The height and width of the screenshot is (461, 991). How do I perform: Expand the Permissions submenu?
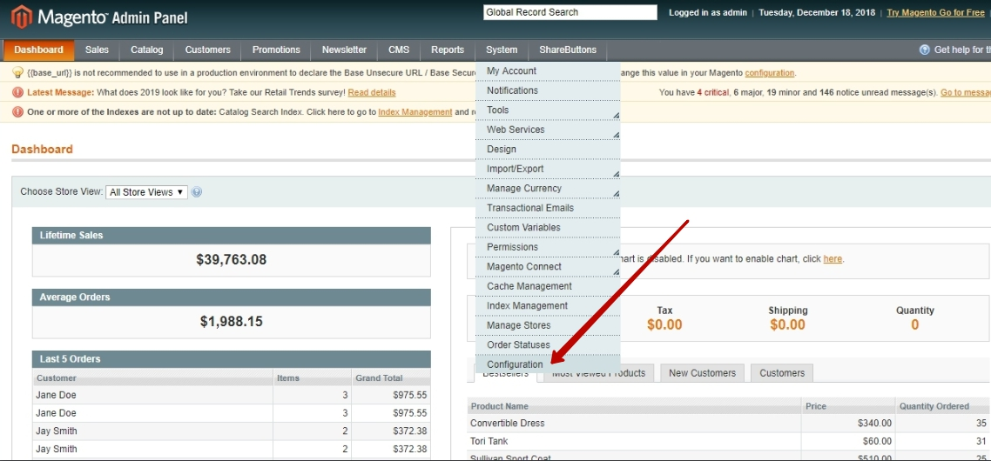(548, 247)
